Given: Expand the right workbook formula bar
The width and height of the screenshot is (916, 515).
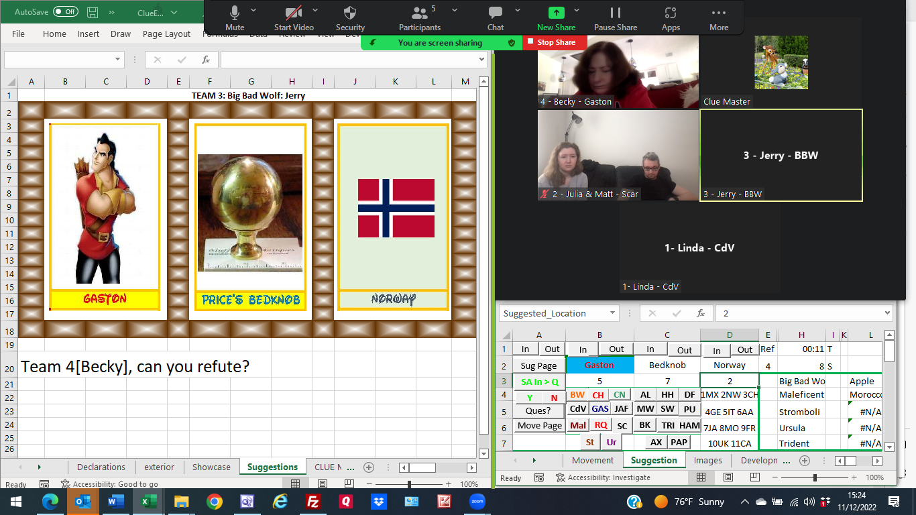Looking at the screenshot, I should (887, 313).
